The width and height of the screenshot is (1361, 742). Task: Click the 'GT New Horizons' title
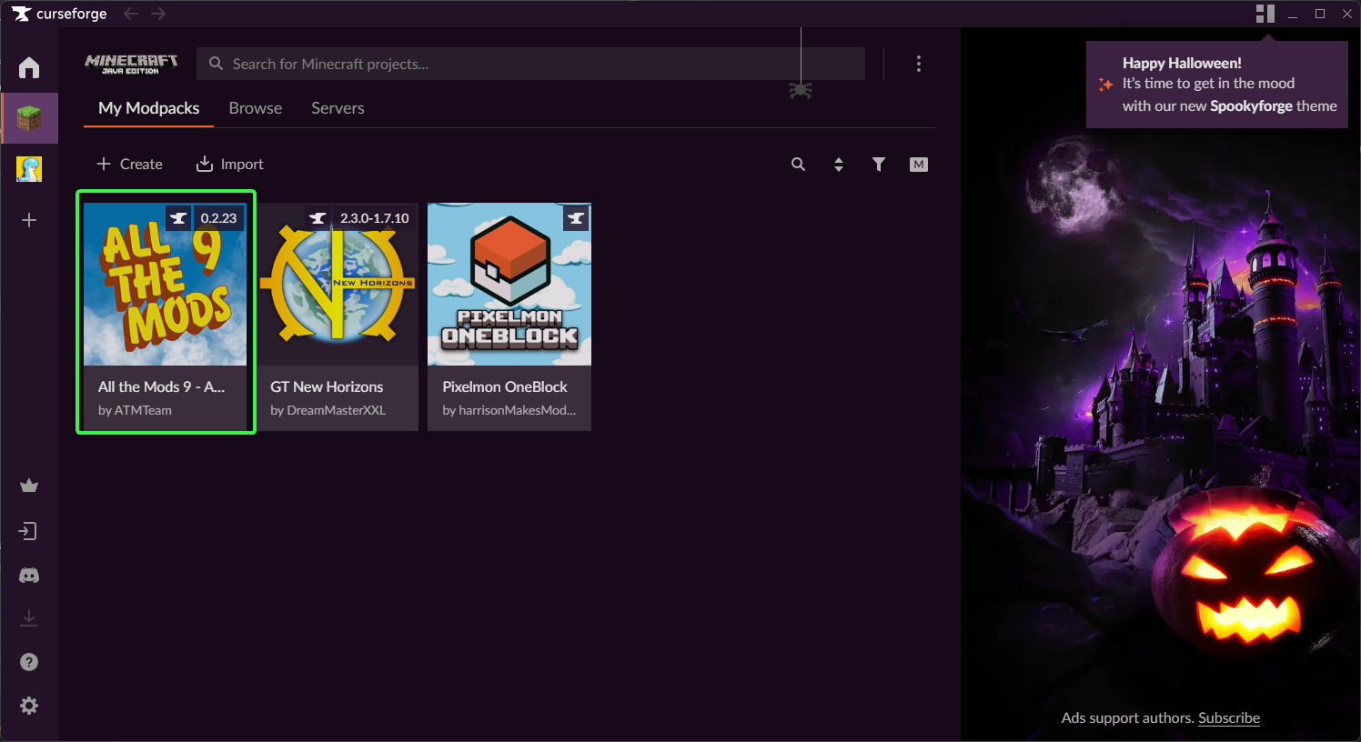tap(327, 386)
